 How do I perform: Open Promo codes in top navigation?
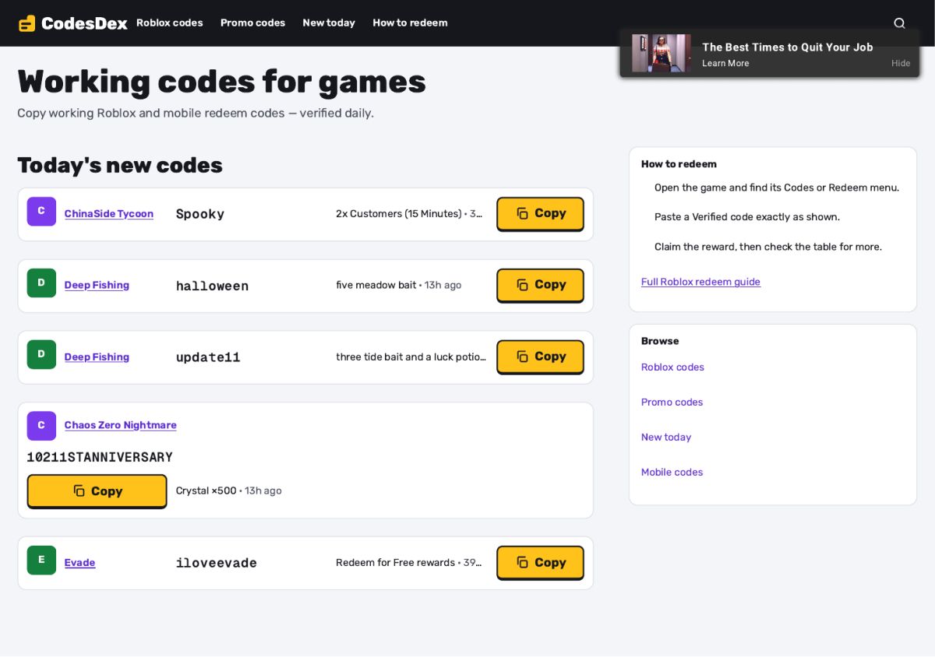point(253,23)
